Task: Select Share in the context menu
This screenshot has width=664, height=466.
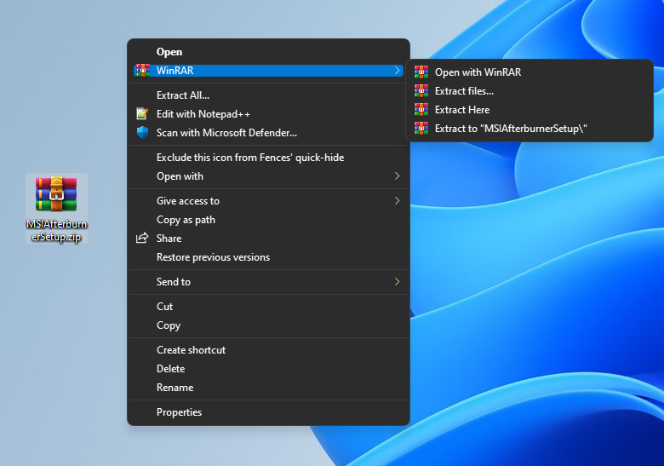Action: 268,238
